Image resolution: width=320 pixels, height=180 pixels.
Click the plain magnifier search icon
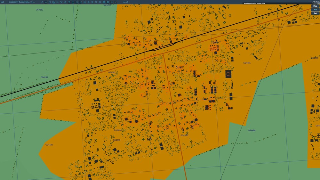tap(100, 2)
